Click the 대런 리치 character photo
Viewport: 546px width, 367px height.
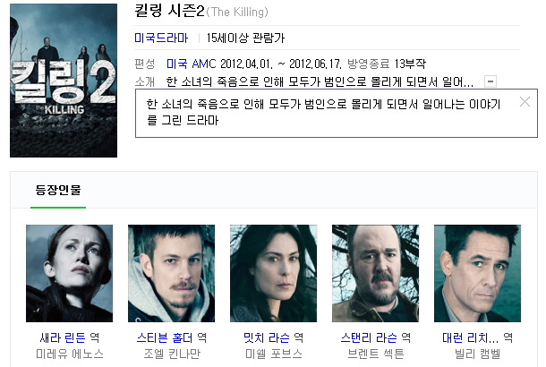pos(477,273)
